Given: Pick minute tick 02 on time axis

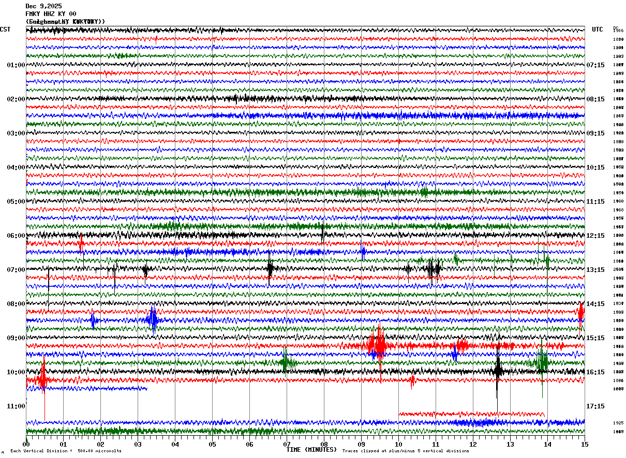Looking at the screenshot, I should click(x=101, y=444).
